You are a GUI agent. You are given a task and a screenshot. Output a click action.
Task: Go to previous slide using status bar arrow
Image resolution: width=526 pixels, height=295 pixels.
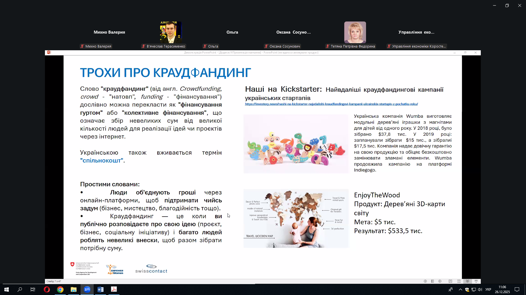click(x=425, y=281)
